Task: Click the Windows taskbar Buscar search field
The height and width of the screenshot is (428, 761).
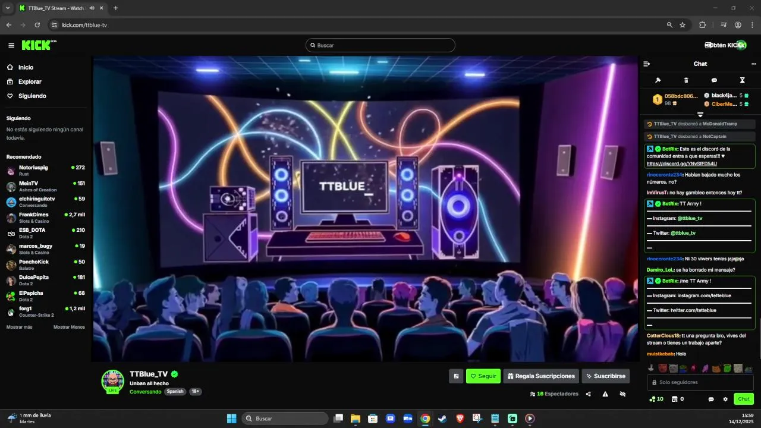Action: [x=285, y=418]
